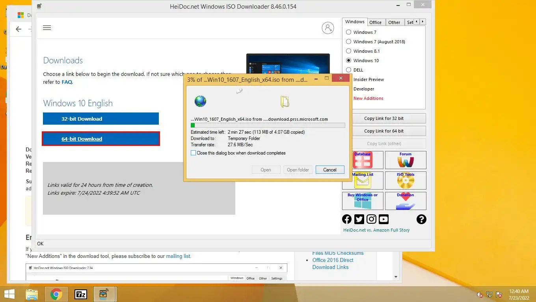Viewport: 536px width, 302px height.
Task: Click the browser back arrow behind window
Action: tap(19, 29)
